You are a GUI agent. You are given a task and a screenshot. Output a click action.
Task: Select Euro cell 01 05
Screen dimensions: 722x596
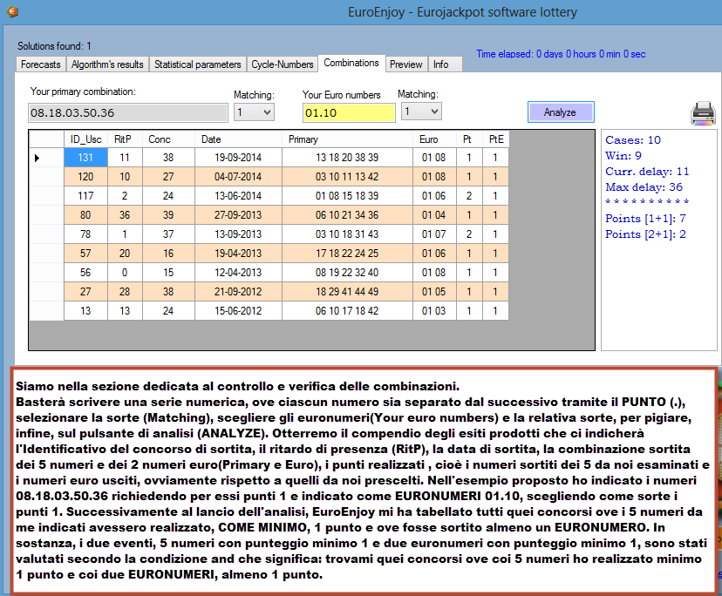(434, 292)
